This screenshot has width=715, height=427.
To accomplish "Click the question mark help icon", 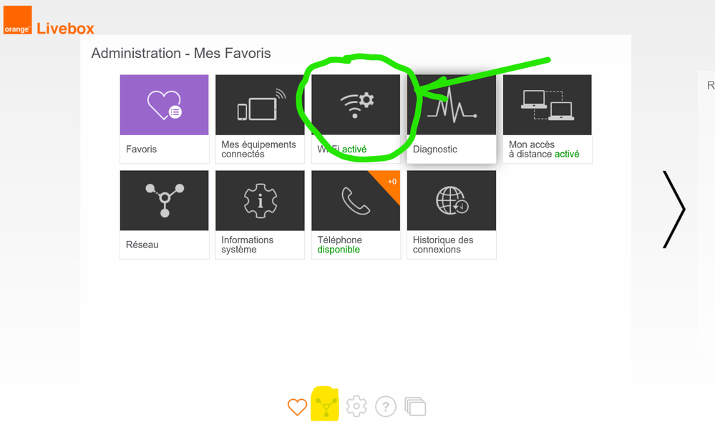I will pyautogui.click(x=386, y=407).
